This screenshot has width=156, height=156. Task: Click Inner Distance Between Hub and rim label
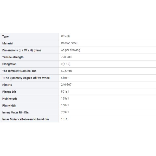pos(25,119)
